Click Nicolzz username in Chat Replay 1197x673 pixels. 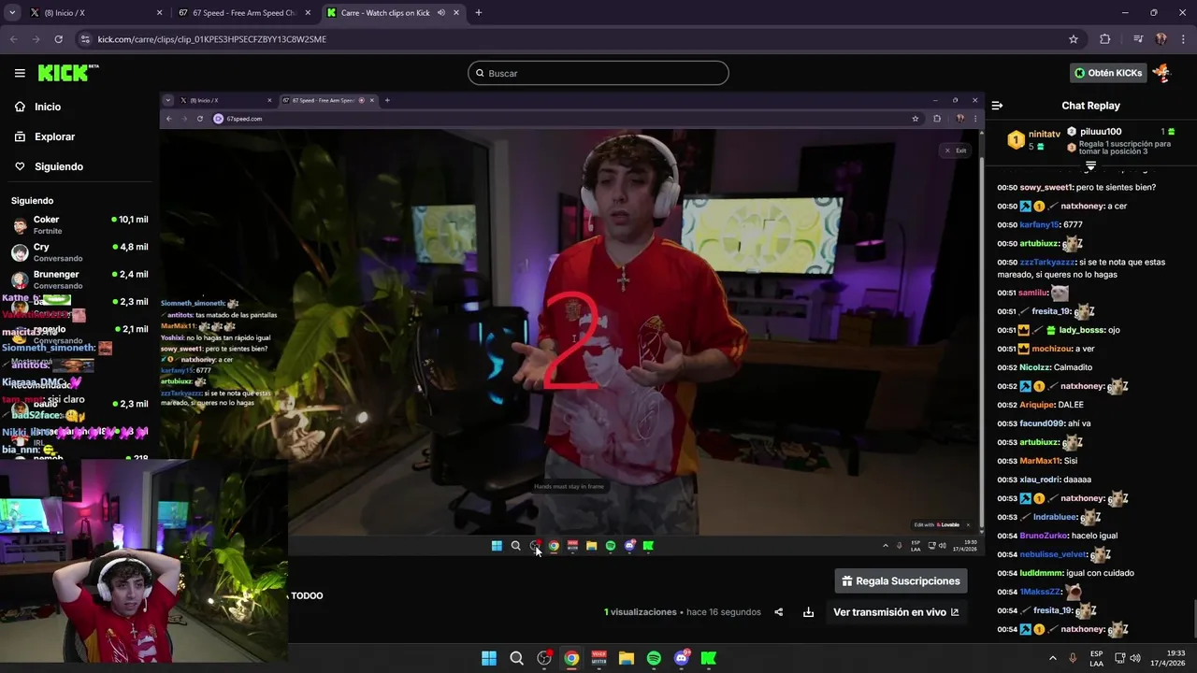point(1035,367)
